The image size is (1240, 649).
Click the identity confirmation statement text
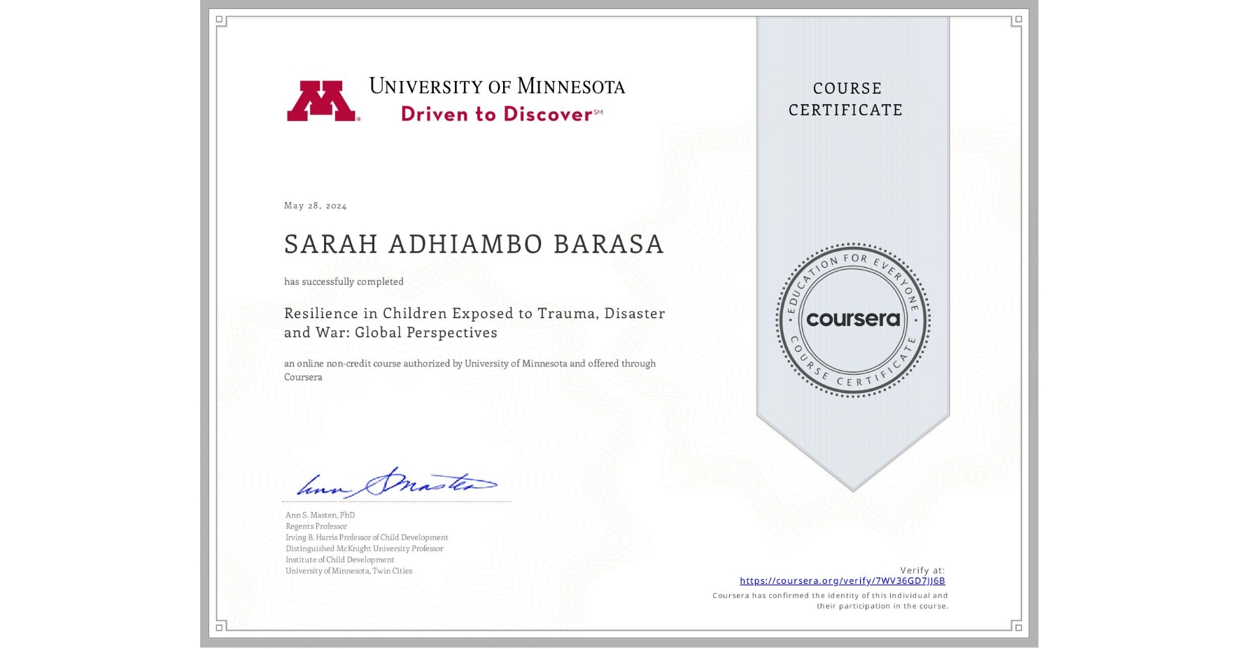click(830, 600)
